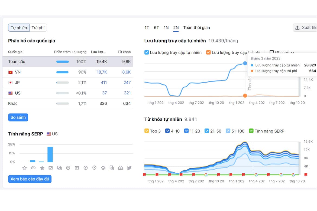Uncheck the Lưu lượng truy cập tự nhiên checkbox
Viewport: 317px width, 211px height.
point(147,52)
